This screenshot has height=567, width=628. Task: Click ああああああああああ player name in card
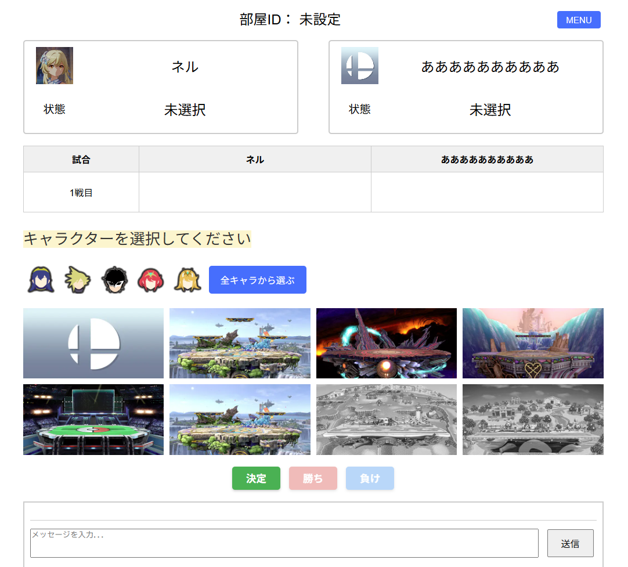pyautogui.click(x=490, y=67)
